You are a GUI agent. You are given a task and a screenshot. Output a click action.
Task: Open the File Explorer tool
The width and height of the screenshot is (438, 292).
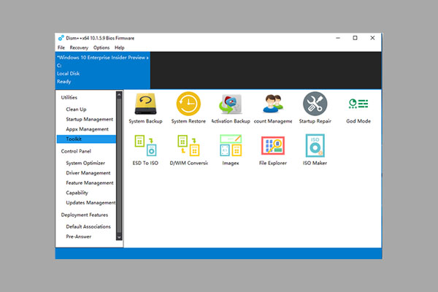point(273,147)
